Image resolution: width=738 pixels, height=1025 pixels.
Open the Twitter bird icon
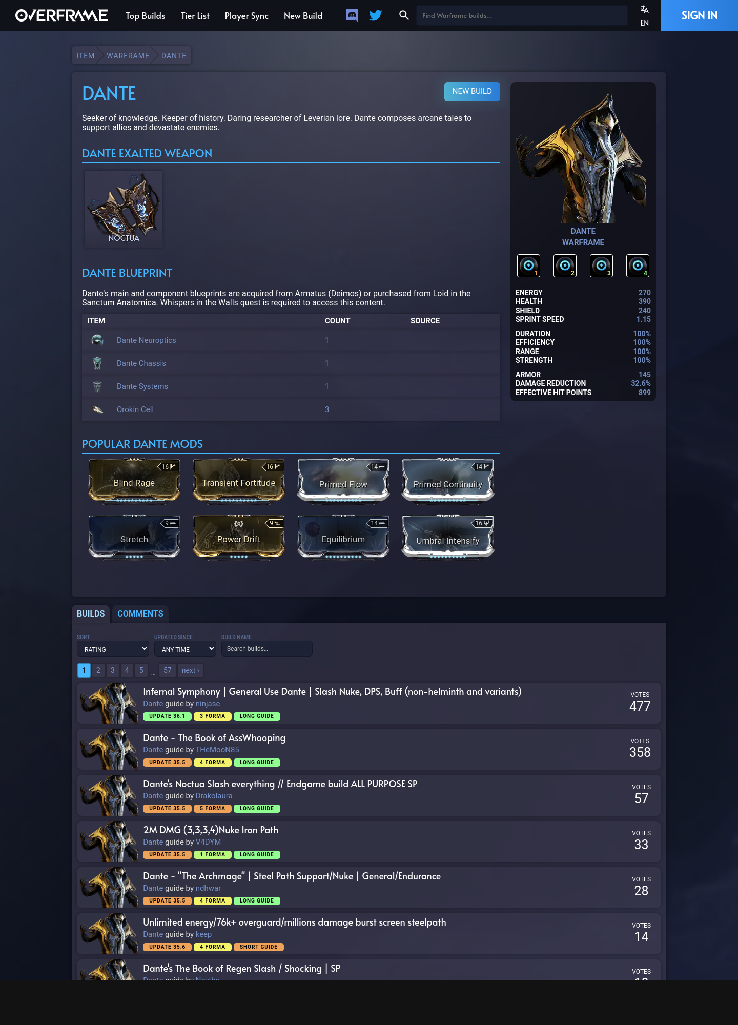[376, 15]
